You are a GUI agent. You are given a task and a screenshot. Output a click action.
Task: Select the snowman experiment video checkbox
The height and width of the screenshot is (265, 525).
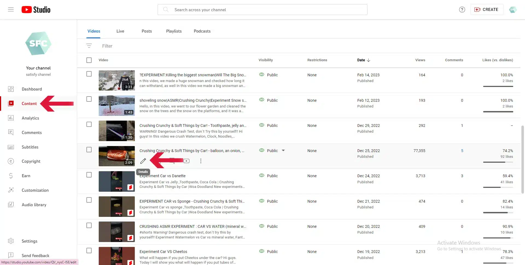[x=89, y=74]
